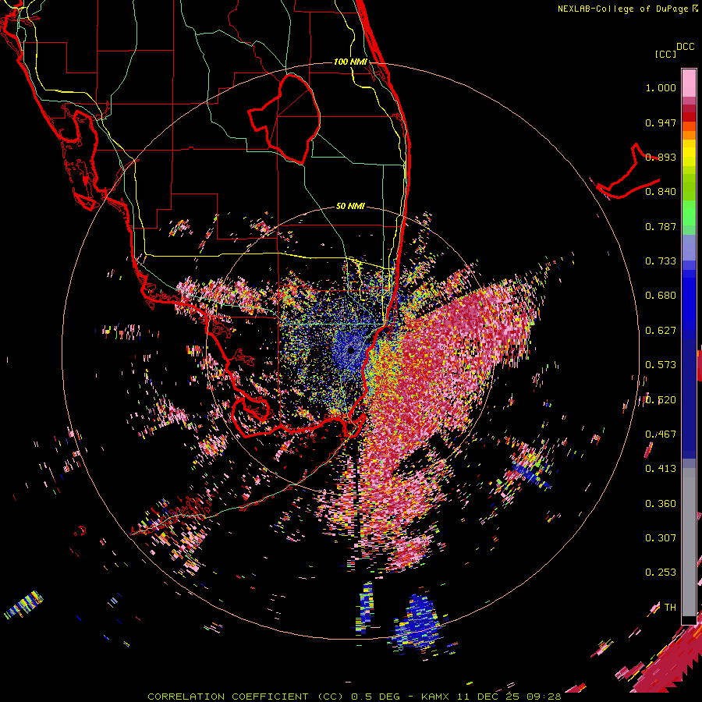Pick the bright green color bar segment
Viewport: 702px width, 702px height.
point(689,214)
